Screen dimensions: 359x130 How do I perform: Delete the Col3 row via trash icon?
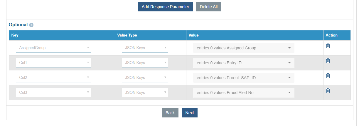[x=328, y=91]
